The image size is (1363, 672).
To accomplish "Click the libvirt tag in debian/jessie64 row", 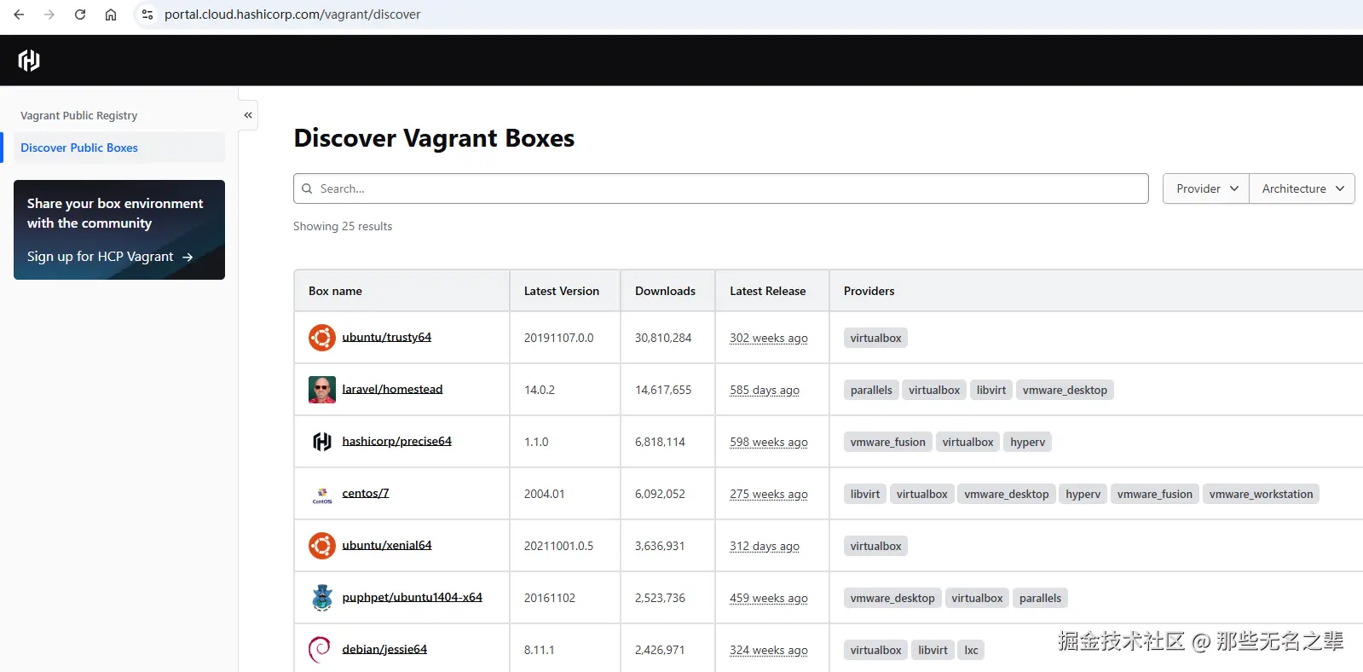I will click(933, 650).
